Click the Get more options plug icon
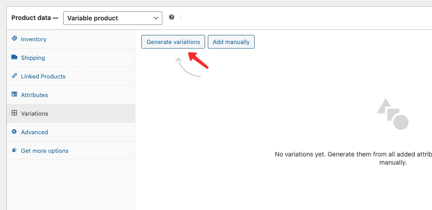This screenshot has width=432, height=210. [15, 151]
